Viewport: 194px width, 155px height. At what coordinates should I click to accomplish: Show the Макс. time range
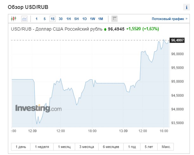click(x=166, y=147)
